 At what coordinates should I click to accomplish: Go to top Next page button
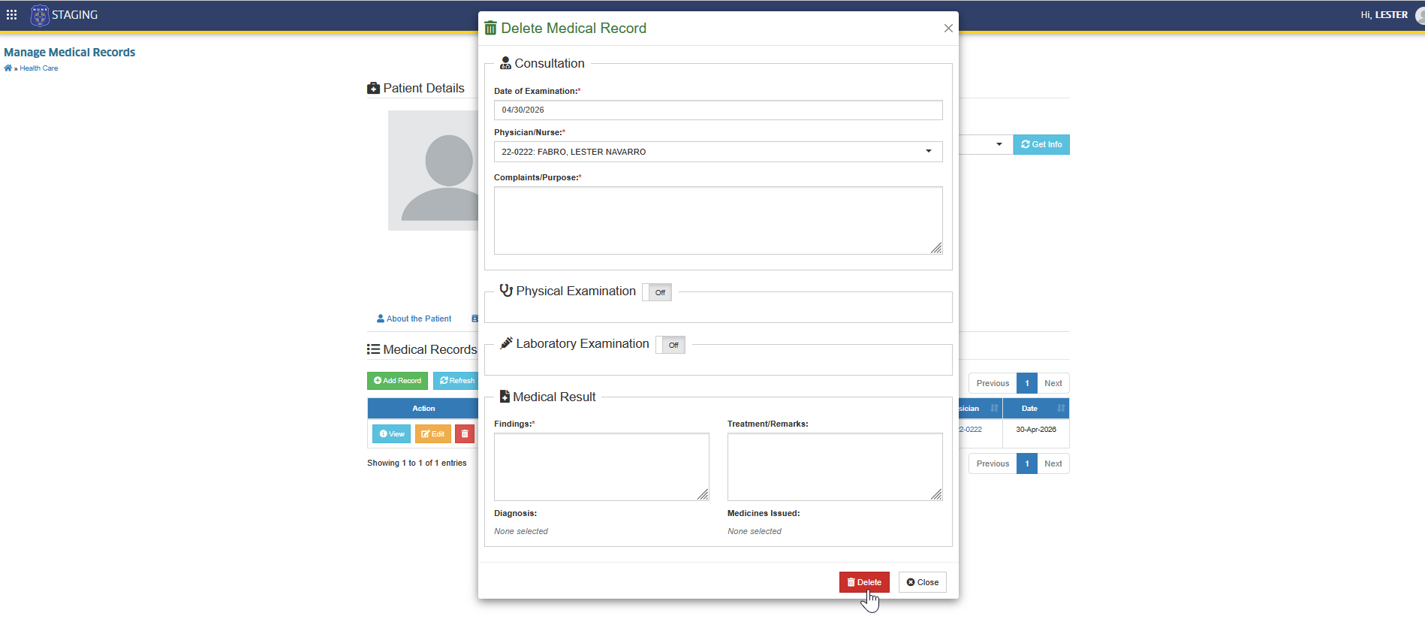tap(1053, 383)
